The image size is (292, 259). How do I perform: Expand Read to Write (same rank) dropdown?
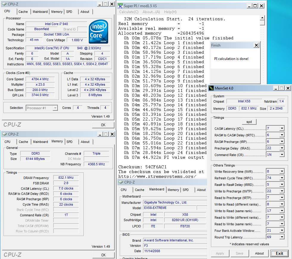pos(282,224)
